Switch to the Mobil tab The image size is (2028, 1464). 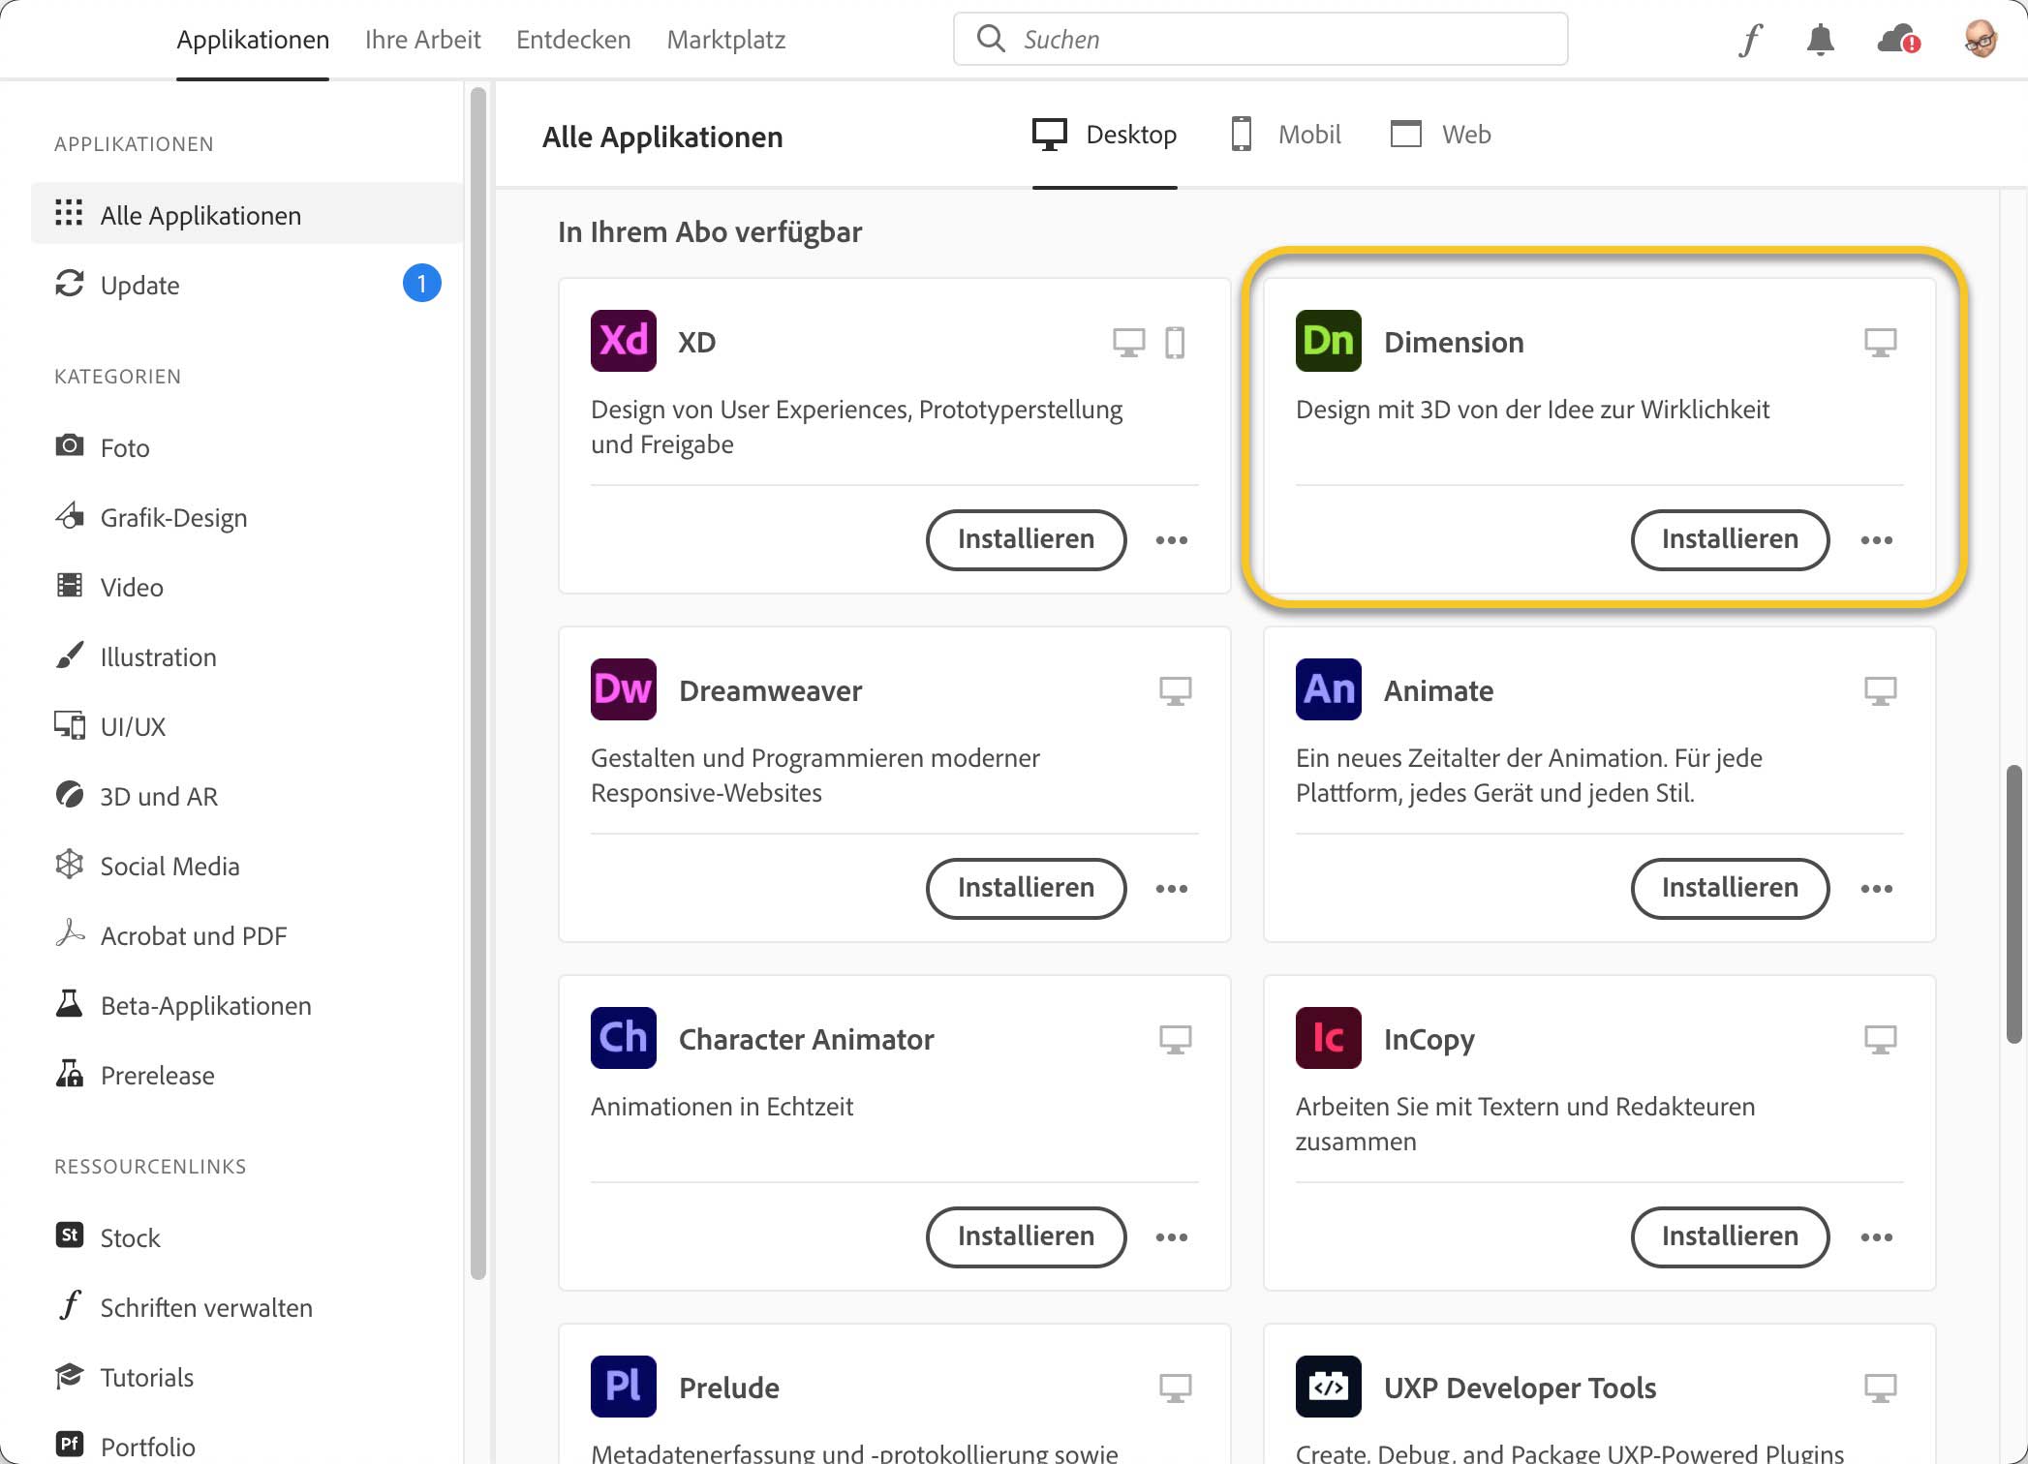[1286, 135]
